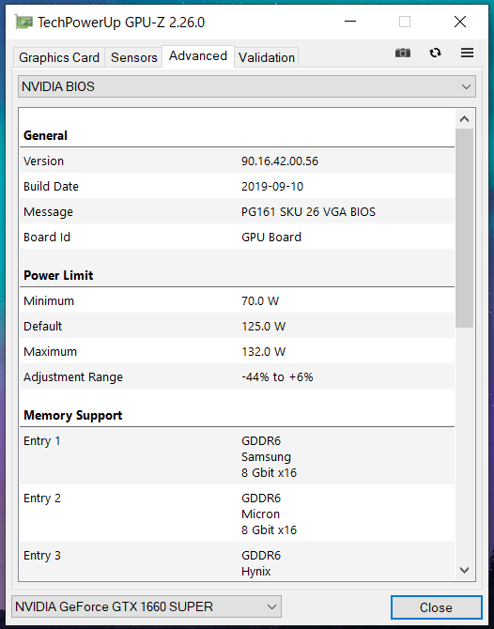
Task: Click the Samsung memory vendor text
Action: (266, 456)
